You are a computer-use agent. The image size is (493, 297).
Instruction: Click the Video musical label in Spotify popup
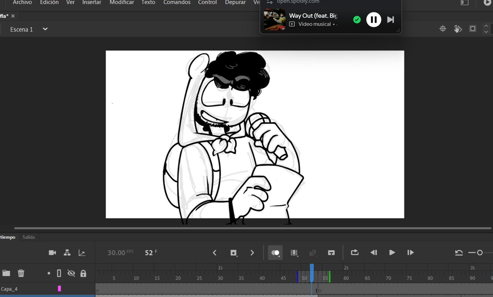coord(314,24)
